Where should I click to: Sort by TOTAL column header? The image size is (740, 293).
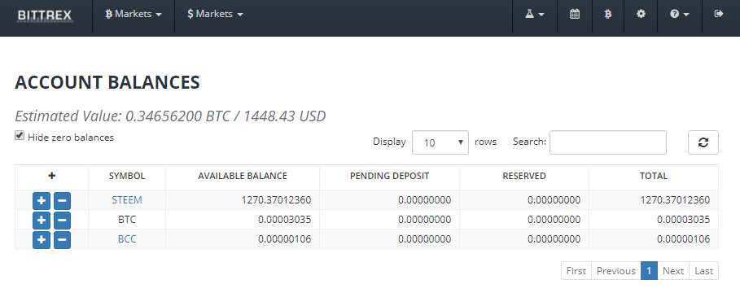pyautogui.click(x=654, y=176)
